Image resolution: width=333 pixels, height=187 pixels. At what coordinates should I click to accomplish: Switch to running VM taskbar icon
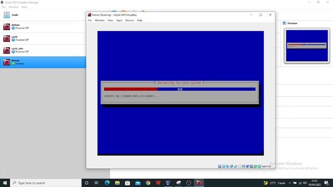(x=199, y=183)
